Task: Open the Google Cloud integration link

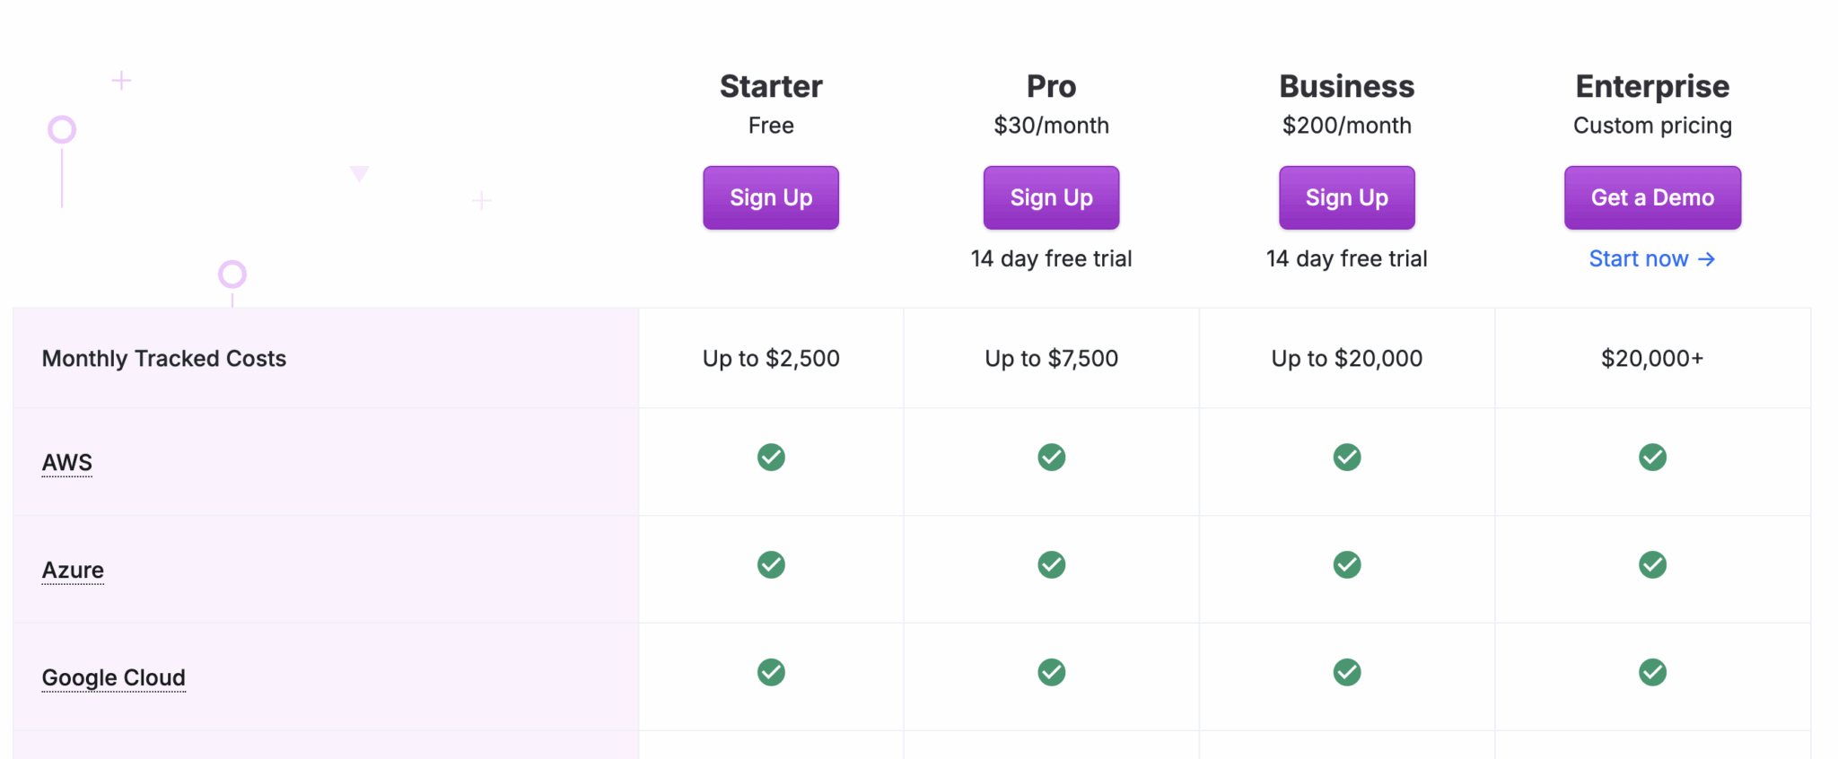Action: pos(113,677)
